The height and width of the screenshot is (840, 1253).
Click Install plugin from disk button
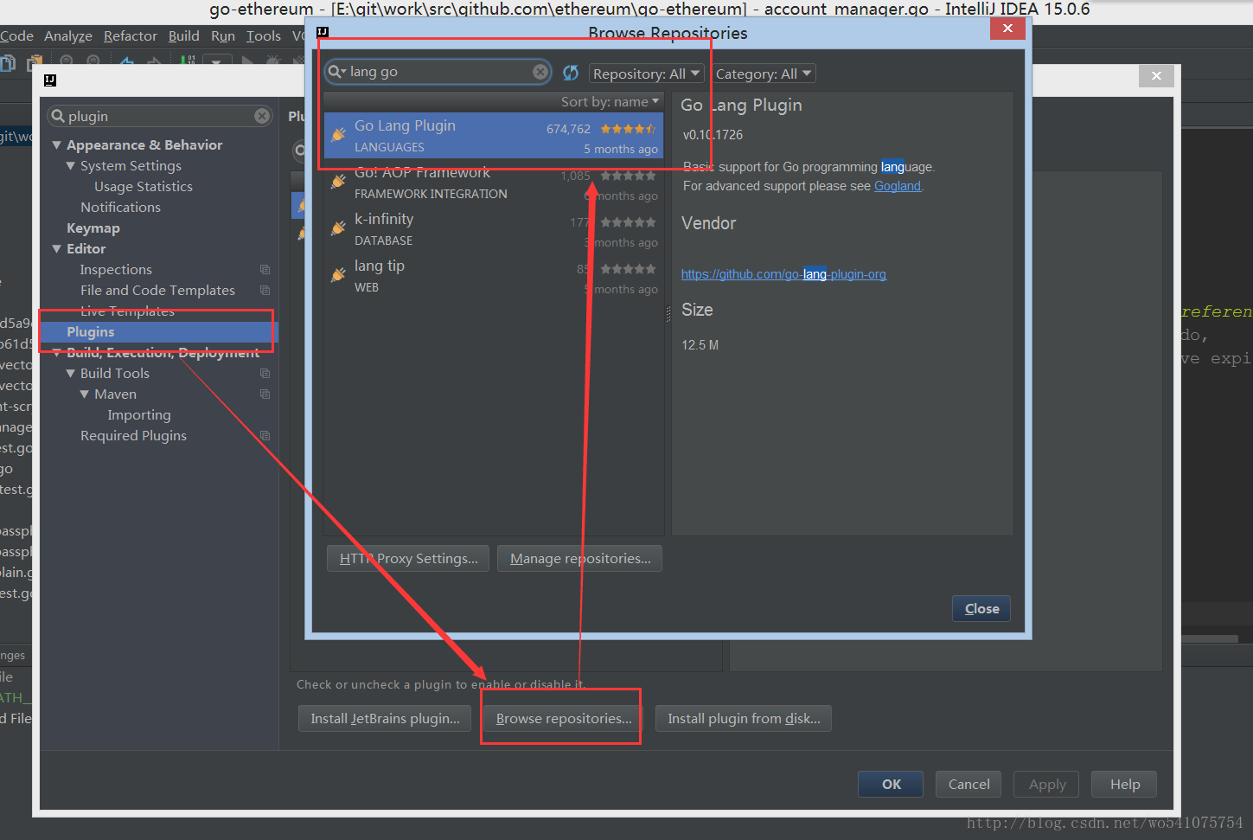click(x=744, y=719)
